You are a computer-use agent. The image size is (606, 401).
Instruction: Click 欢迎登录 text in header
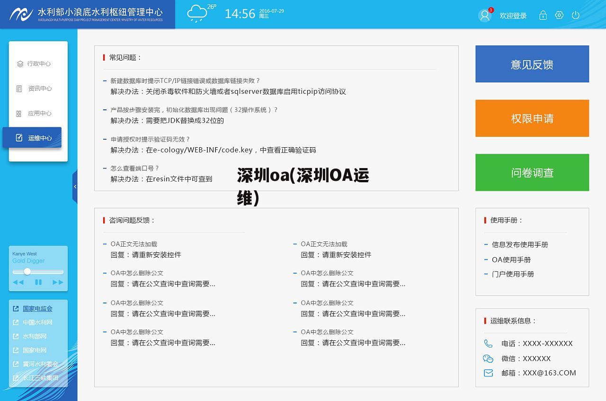[513, 16]
